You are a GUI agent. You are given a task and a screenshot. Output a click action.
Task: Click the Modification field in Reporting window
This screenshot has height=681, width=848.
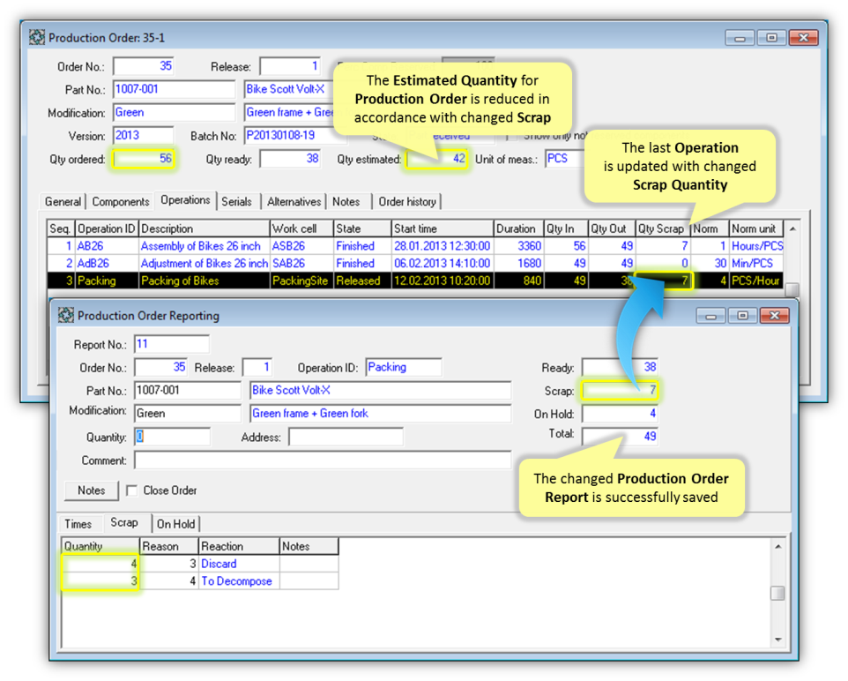pos(187,414)
